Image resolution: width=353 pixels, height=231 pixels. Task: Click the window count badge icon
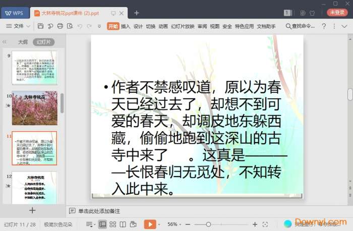point(288,13)
